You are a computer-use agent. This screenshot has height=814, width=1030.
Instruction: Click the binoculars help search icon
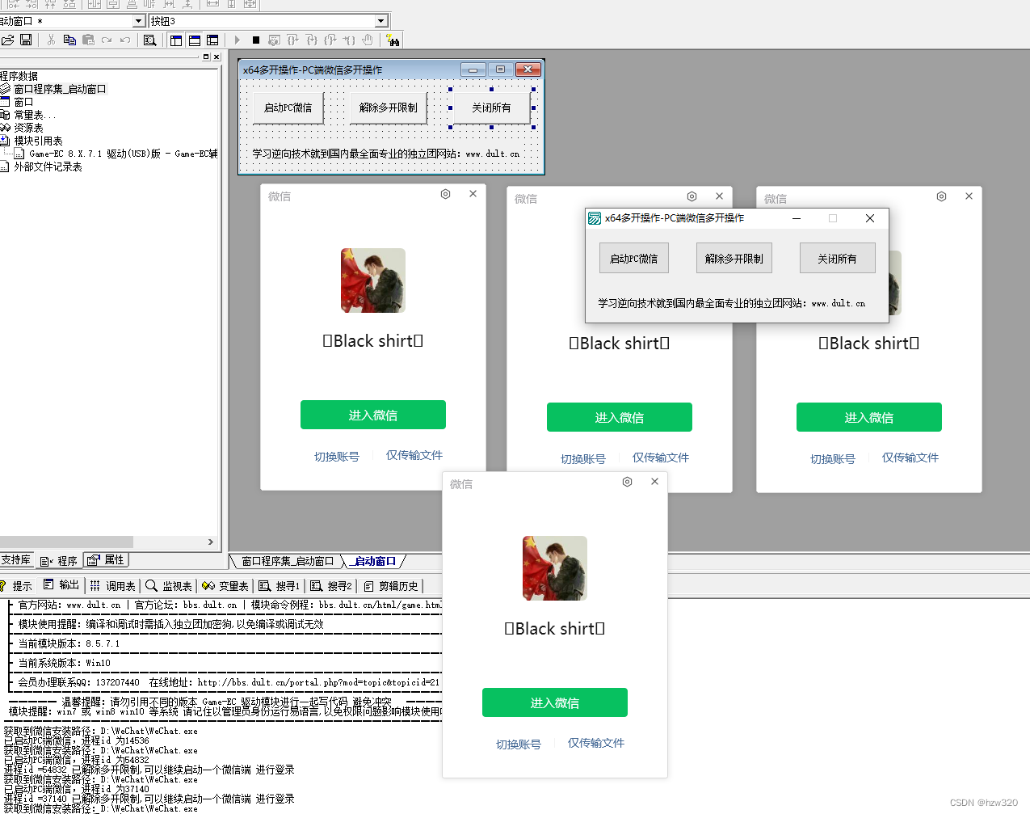tap(393, 40)
